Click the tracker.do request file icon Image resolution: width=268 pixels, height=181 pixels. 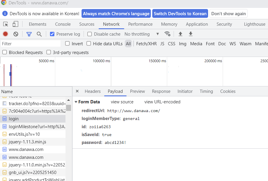pyautogui.click(x=5, y=103)
